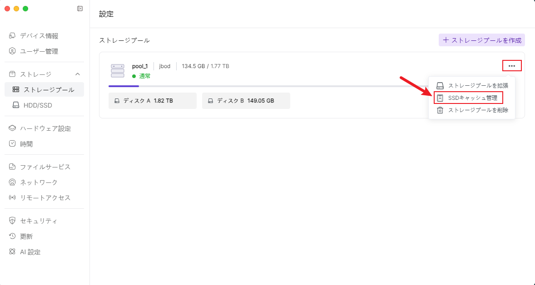This screenshot has height=285, width=535.
Task: Open デバイス情報 in the sidebar
Action: click(x=39, y=36)
